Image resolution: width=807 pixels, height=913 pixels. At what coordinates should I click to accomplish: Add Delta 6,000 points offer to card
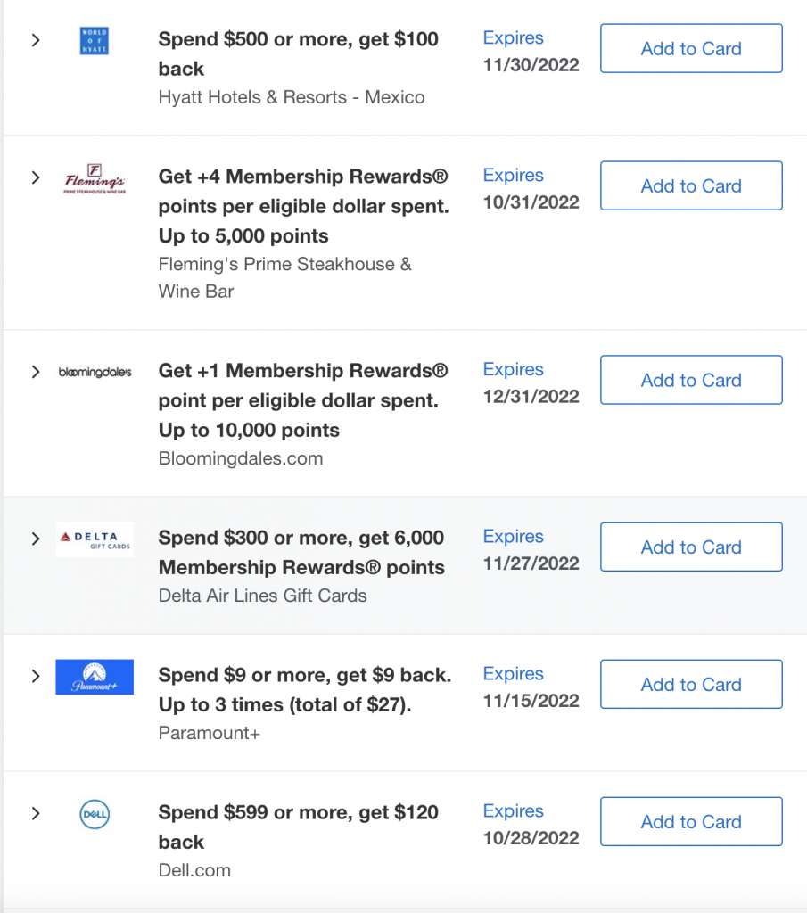(x=691, y=547)
